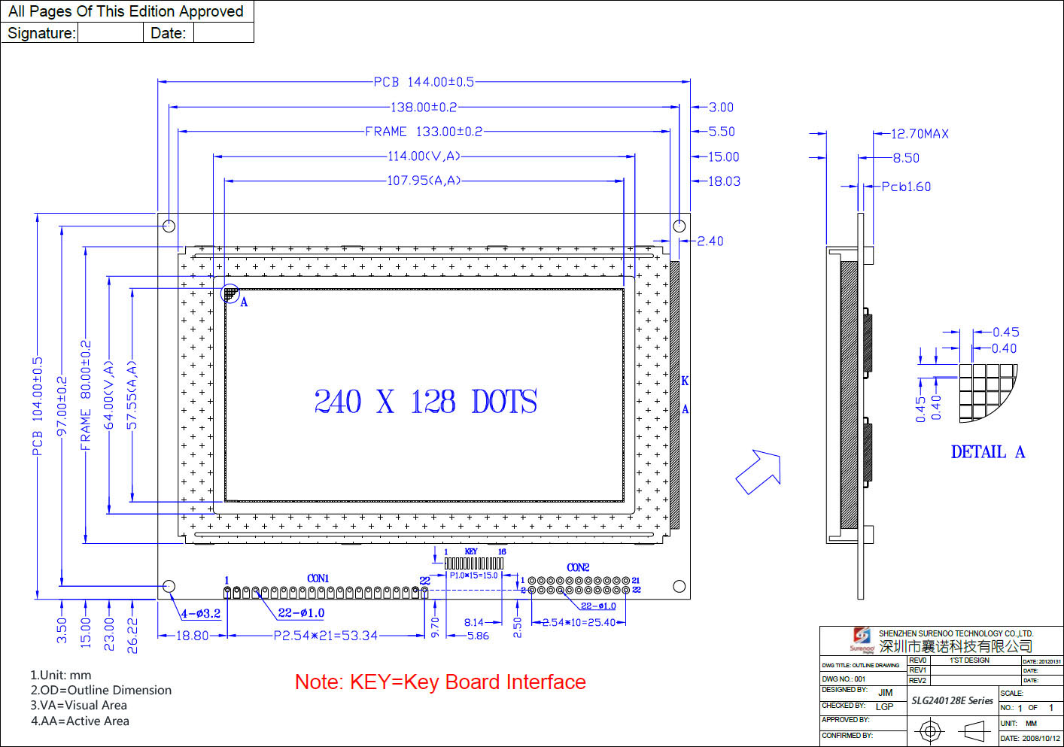
Task: Click the empty Date field
Action: coord(223,33)
